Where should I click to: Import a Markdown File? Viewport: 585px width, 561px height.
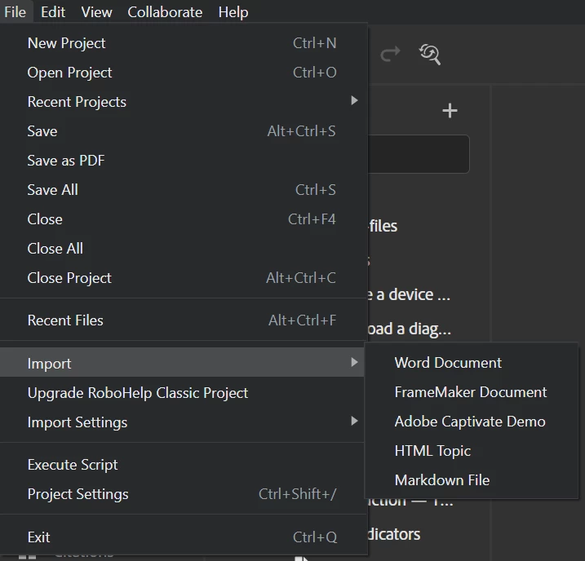[x=472, y=480]
